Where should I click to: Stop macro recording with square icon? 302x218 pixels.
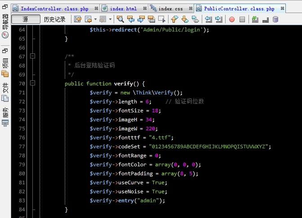(x=242, y=19)
